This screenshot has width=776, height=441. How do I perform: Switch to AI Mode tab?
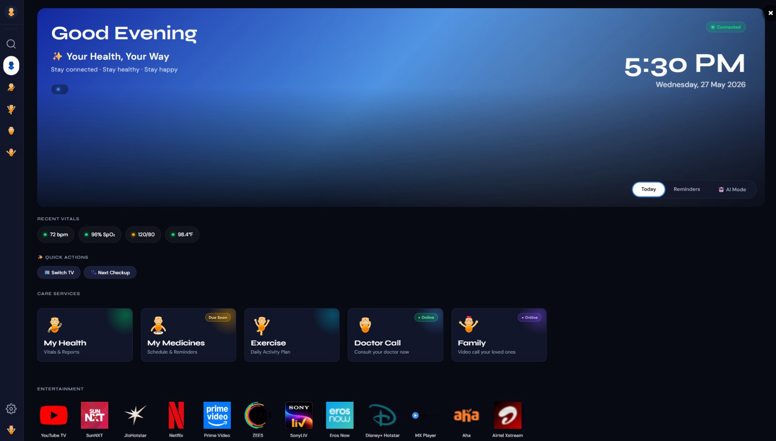tap(732, 189)
